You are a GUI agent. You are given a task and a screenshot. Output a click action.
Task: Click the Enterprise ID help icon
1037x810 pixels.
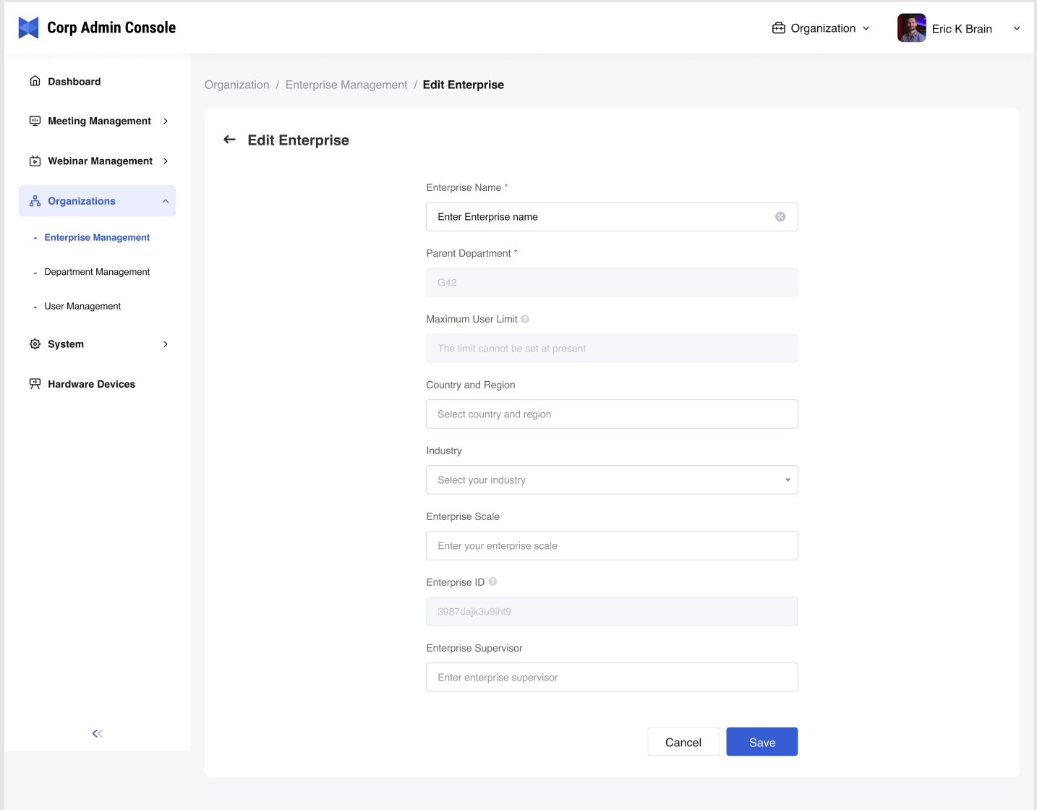click(492, 581)
